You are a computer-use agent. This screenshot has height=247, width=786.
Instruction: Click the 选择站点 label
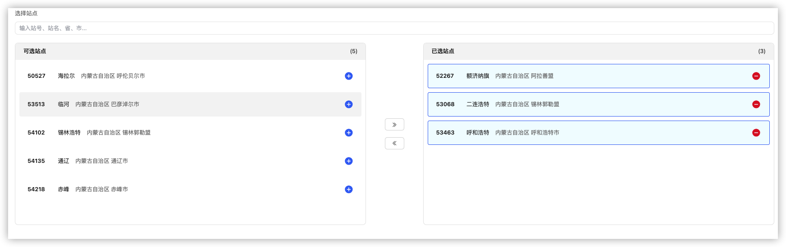tap(26, 13)
